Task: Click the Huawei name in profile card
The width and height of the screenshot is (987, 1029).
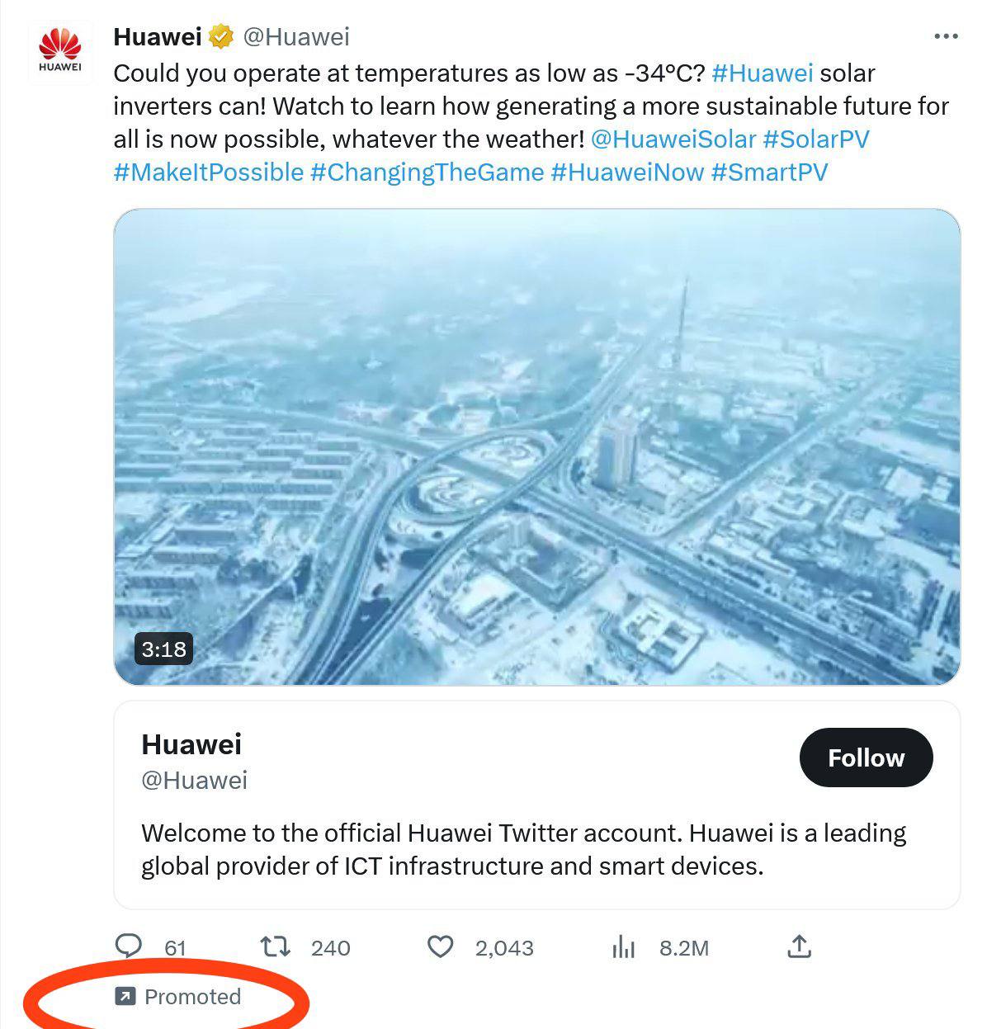Action: [191, 744]
